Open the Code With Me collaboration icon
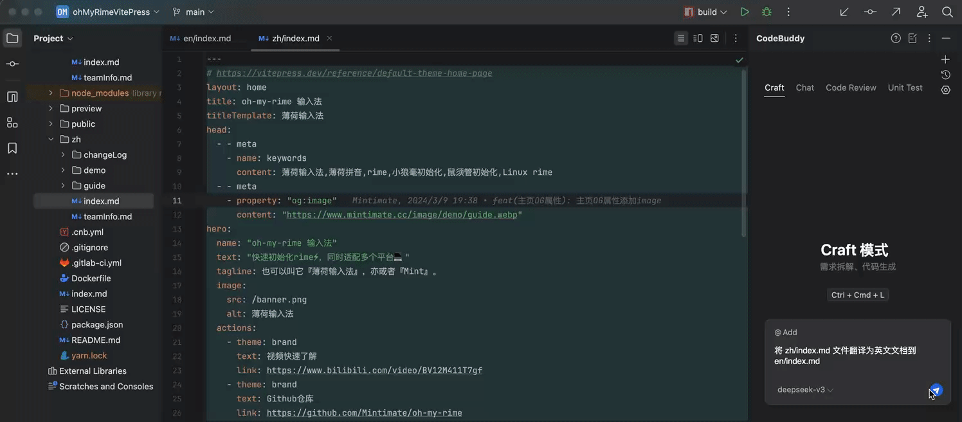This screenshot has width=962, height=422. tap(922, 11)
